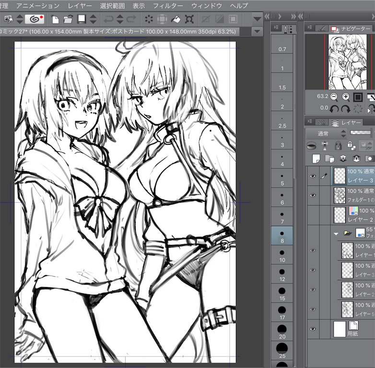The width and height of the screenshot is (375, 368).
Task: Hide the 用紙 paper layer
Action: (x=313, y=329)
